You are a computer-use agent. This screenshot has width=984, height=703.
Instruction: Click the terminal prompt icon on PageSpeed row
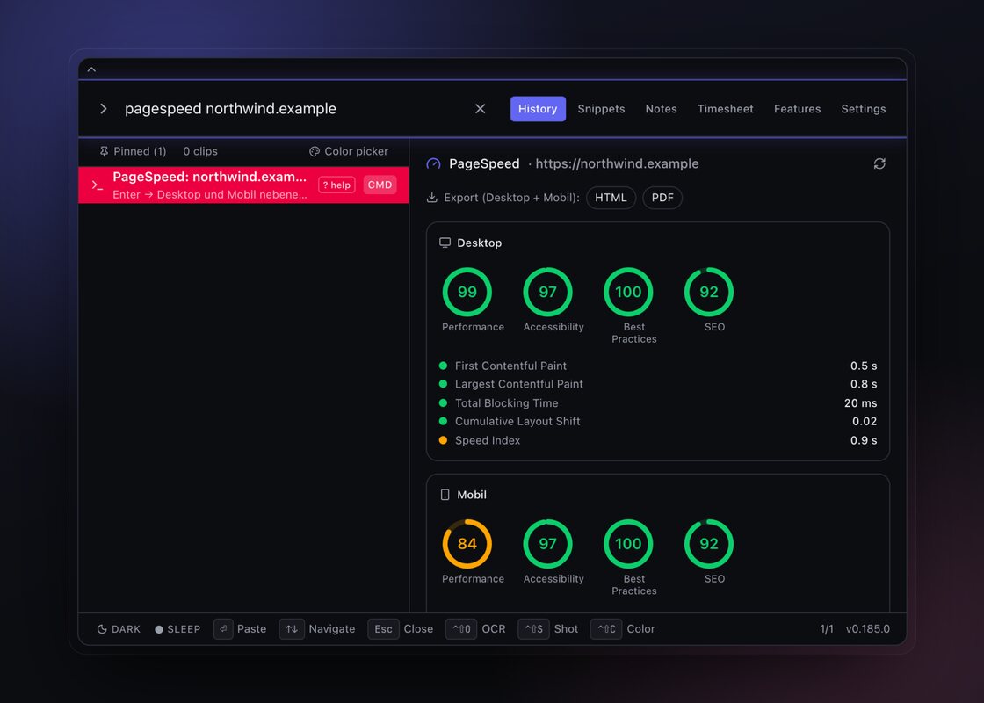point(98,185)
